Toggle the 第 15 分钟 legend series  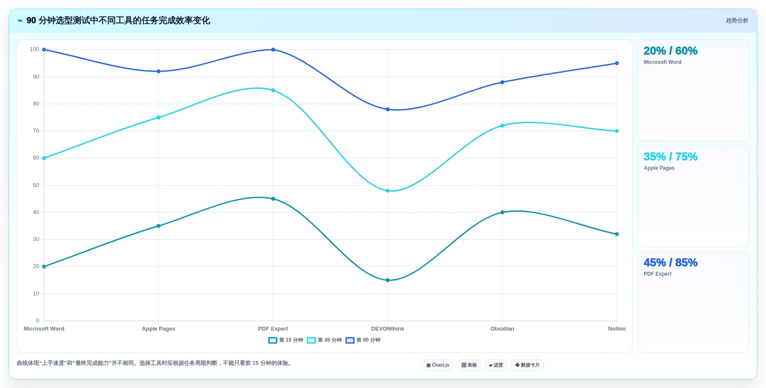[286, 340]
